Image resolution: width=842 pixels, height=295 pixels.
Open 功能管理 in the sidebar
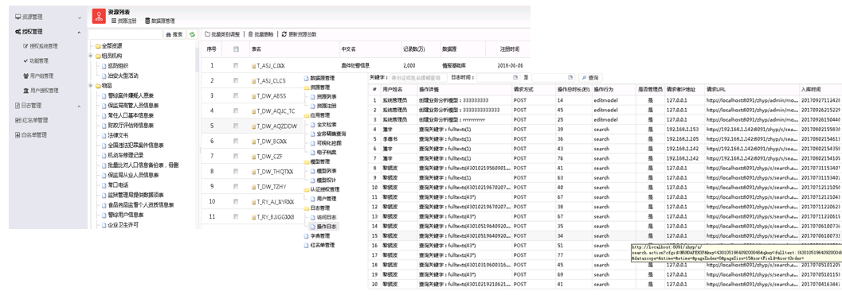pos(35,61)
